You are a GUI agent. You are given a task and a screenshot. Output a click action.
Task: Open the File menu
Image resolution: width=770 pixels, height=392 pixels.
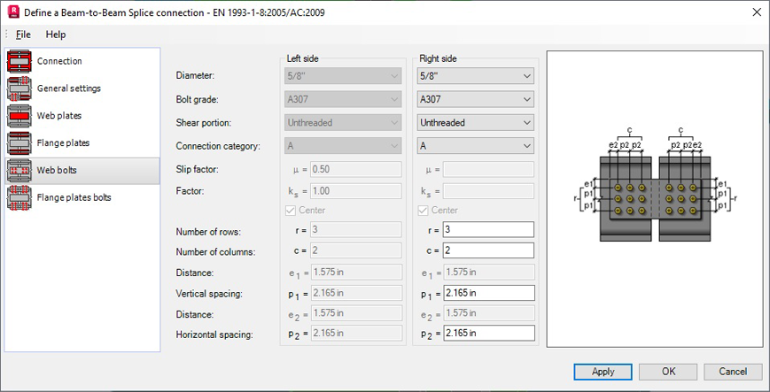click(23, 35)
